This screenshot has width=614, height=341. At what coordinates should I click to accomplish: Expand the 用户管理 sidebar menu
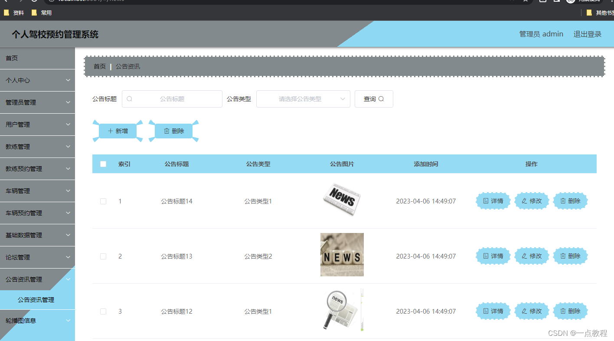38,124
